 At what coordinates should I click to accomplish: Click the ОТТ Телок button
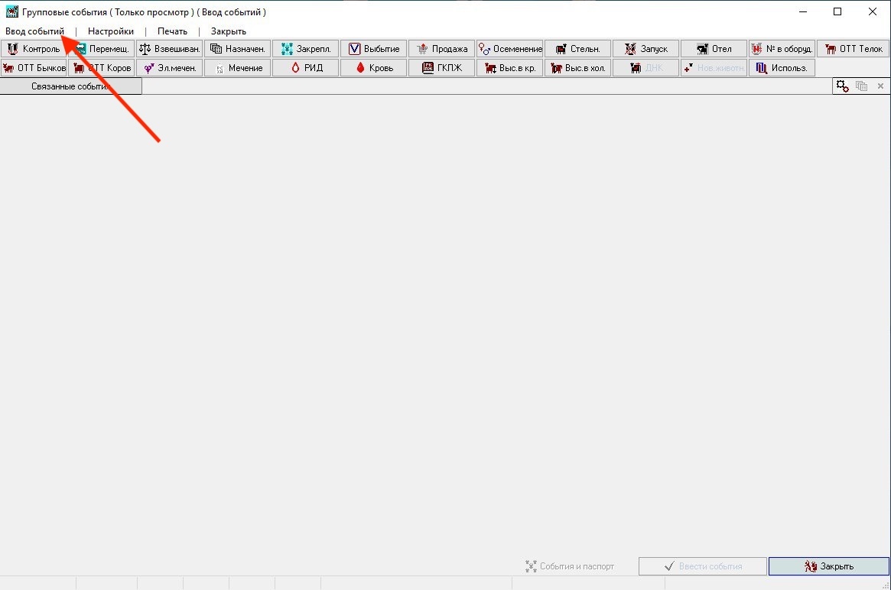pos(854,49)
